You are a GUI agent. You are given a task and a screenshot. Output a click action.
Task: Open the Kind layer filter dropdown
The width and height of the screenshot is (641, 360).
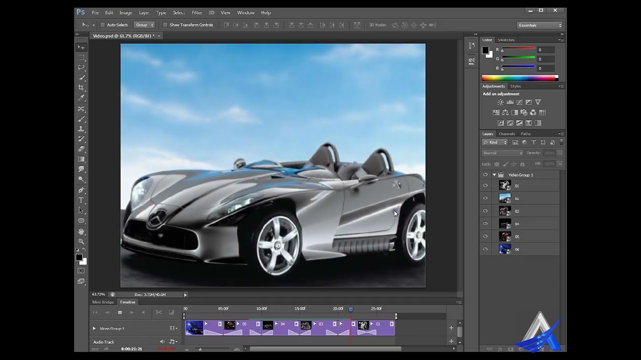coord(495,142)
